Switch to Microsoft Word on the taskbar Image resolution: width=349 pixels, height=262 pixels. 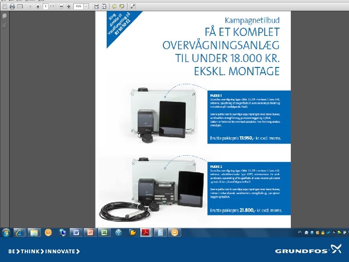pyautogui.click(x=76, y=232)
